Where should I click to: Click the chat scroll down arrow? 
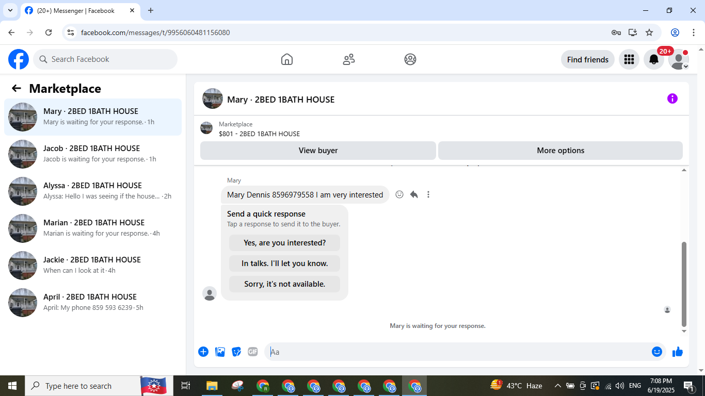tap(684, 331)
